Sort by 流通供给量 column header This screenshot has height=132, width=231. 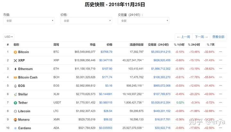point(136,45)
